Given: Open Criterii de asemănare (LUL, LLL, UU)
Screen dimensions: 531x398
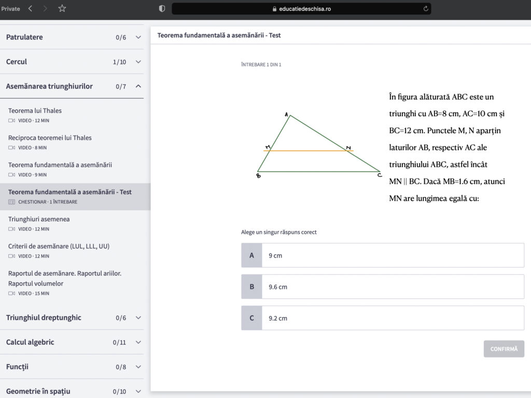Looking at the screenshot, I should (x=59, y=246).
